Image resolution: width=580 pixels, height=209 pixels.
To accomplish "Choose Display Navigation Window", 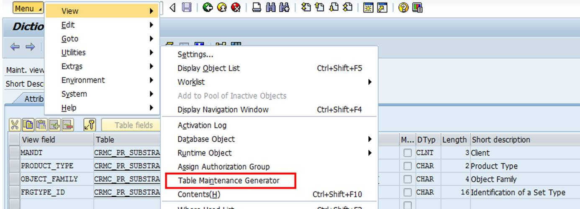I will coord(269,110).
